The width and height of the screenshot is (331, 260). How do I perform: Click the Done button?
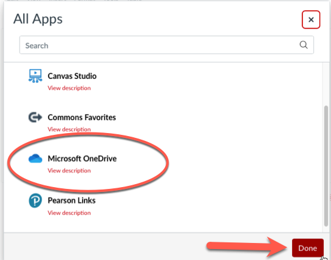click(x=308, y=248)
